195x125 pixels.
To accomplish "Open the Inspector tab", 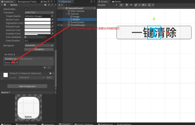I will tap(7, 1).
